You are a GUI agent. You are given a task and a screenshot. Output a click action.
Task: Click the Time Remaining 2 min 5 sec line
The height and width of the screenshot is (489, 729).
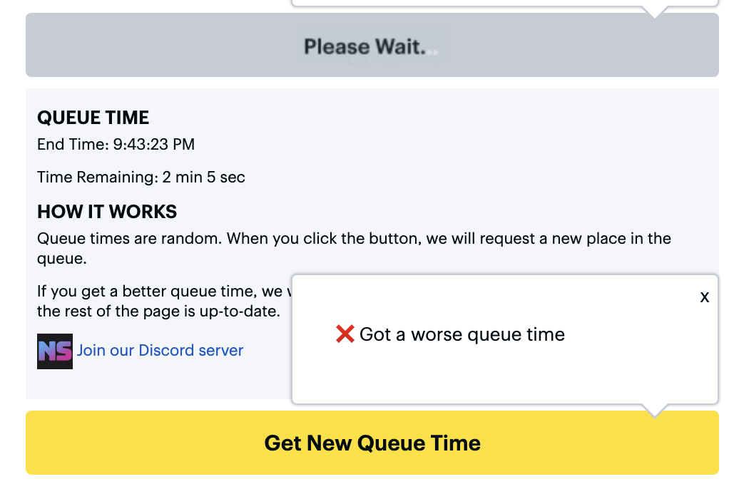click(x=141, y=177)
